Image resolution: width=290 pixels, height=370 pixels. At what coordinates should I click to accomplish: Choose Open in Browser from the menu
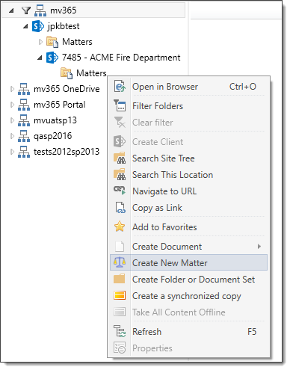click(188, 87)
